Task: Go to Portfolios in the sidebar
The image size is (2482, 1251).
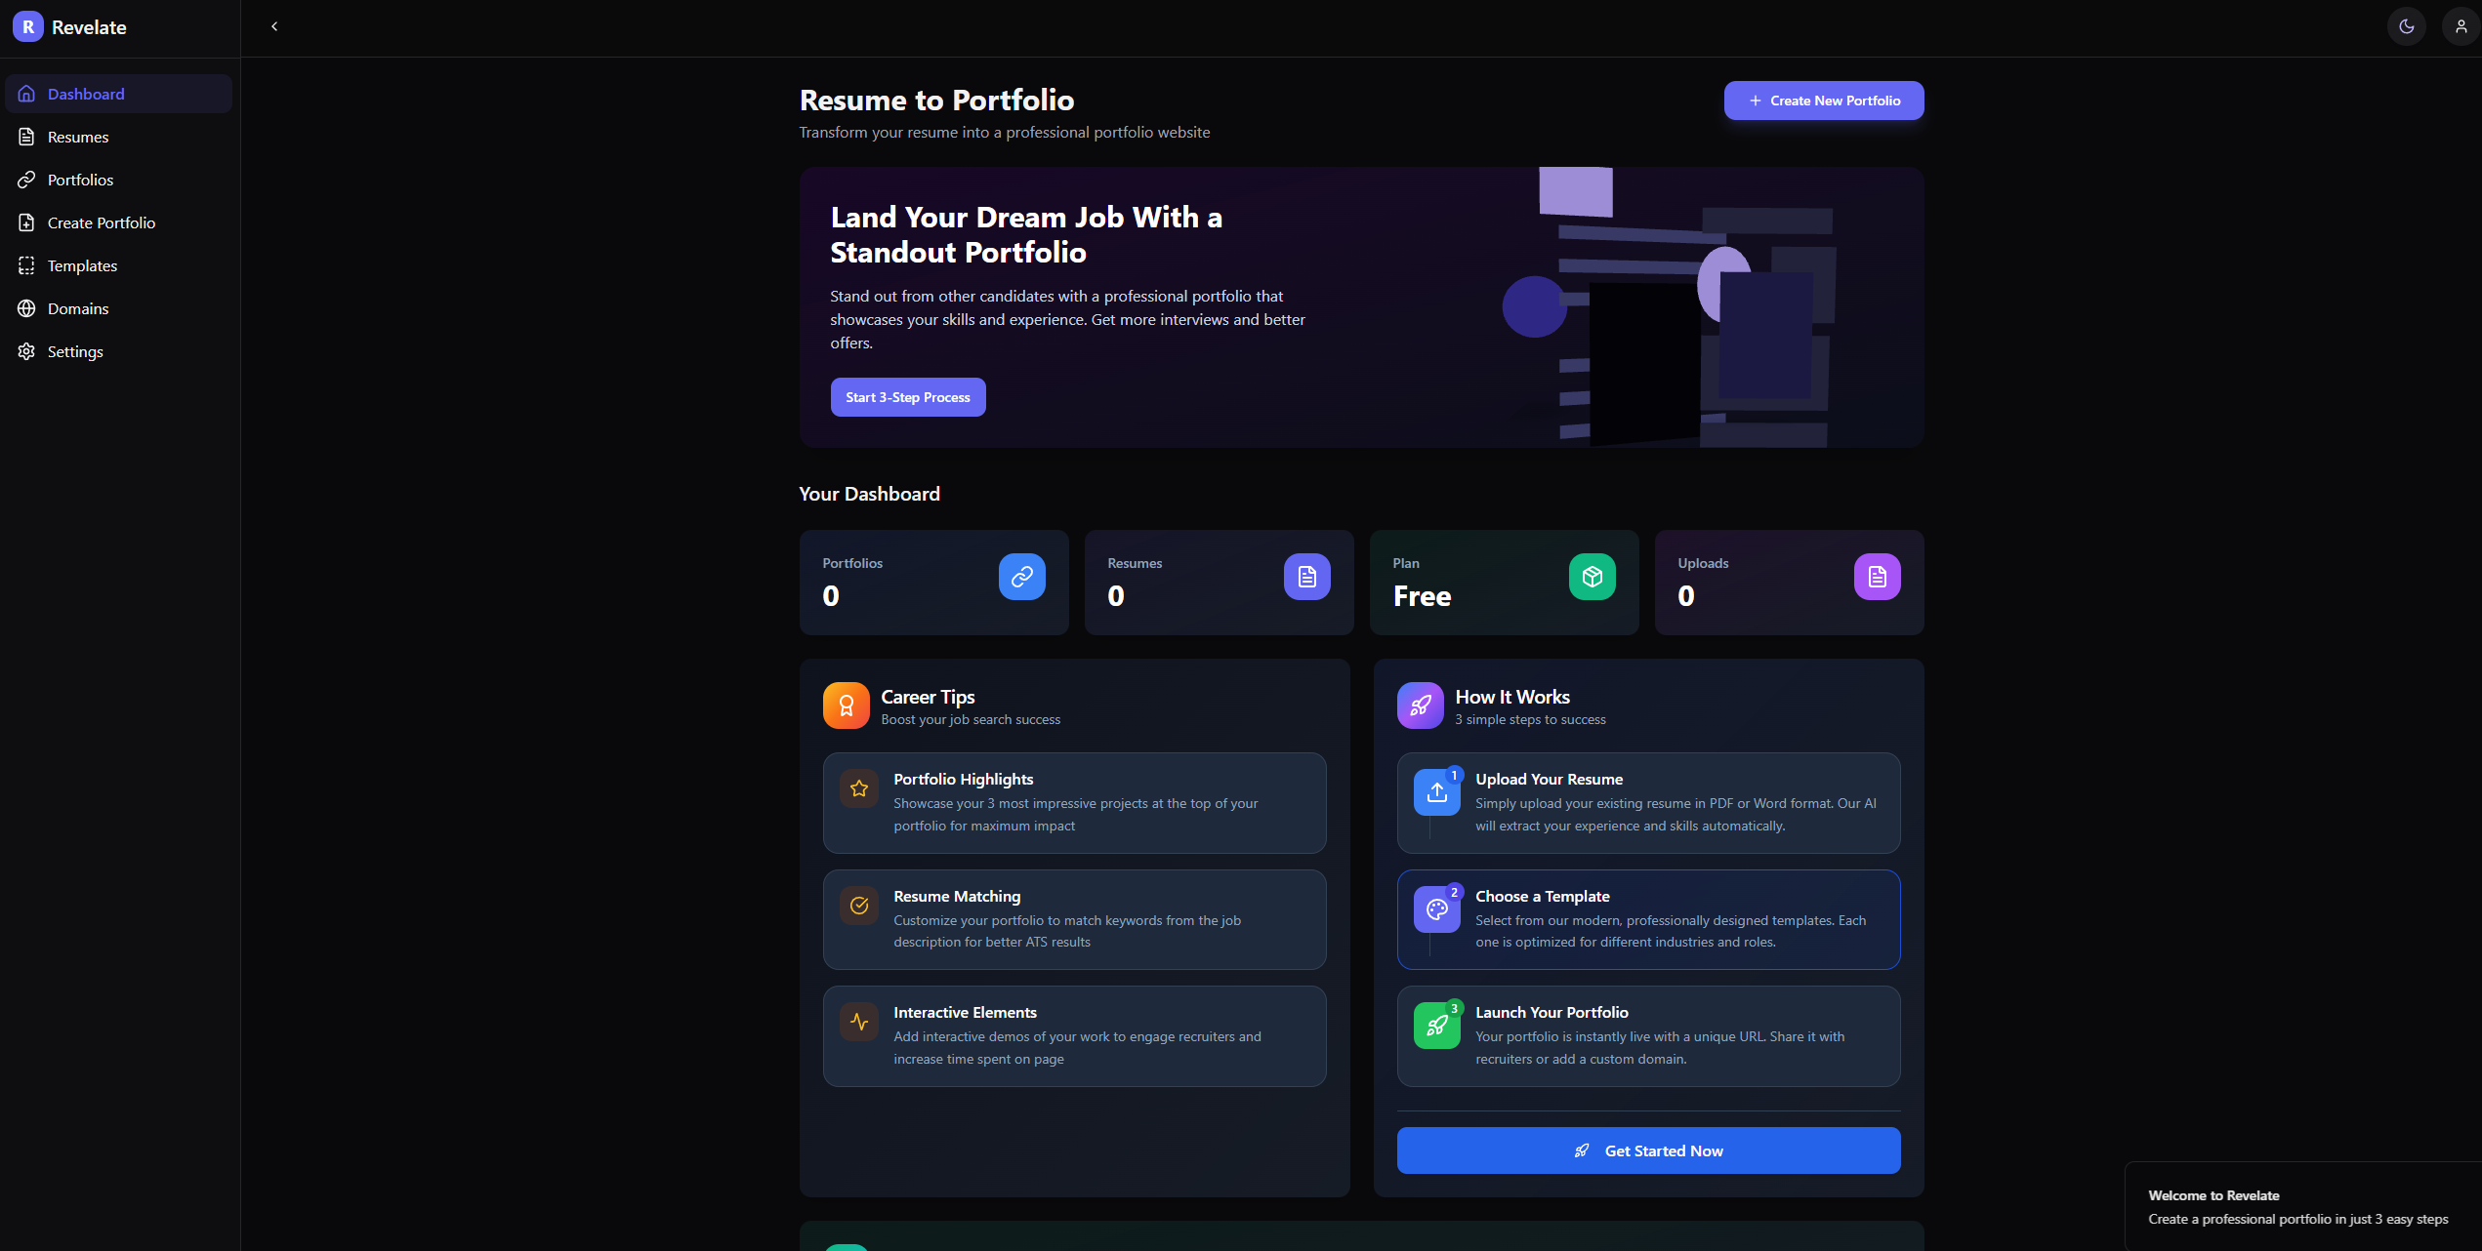Action: [80, 180]
